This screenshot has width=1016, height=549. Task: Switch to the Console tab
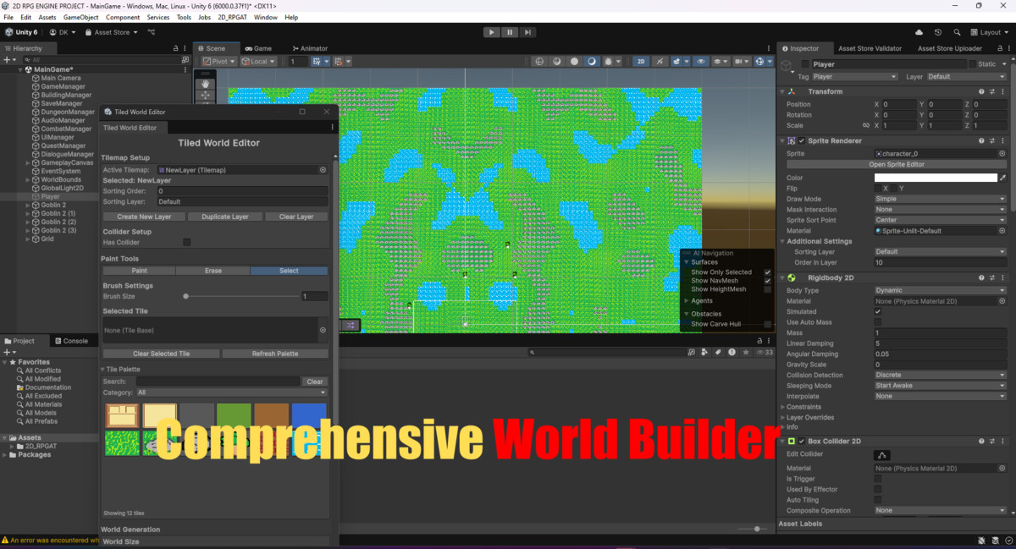coord(70,341)
